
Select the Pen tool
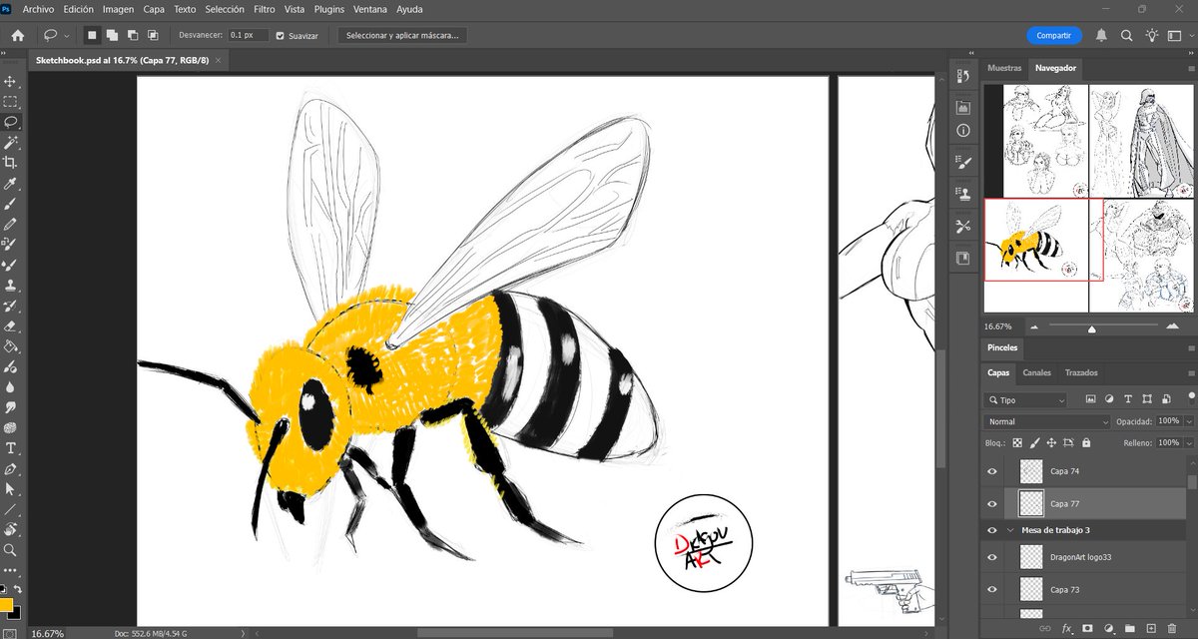pos(10,468)
